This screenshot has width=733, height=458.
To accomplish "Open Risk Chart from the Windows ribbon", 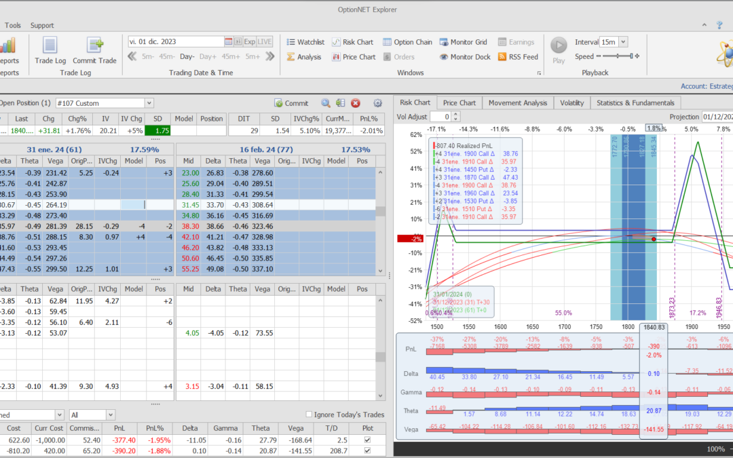I will pos(352,42).
